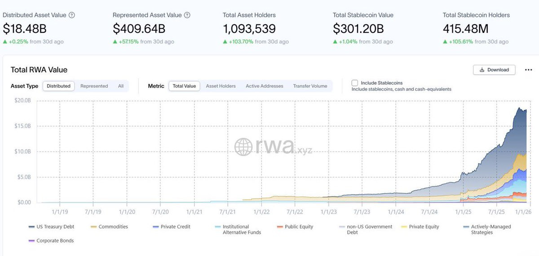Click the Distributed Asset Value help icon
This screenshot has width=539, height=256.
pyautogui.click(x=72, y=15)
